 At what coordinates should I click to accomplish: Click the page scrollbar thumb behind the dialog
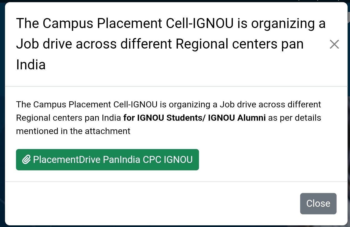348,17
